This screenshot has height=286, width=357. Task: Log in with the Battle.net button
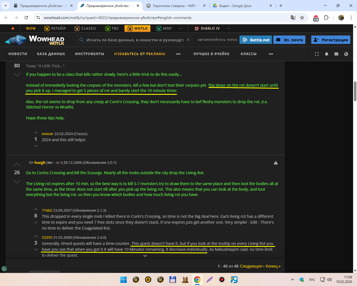256,40
